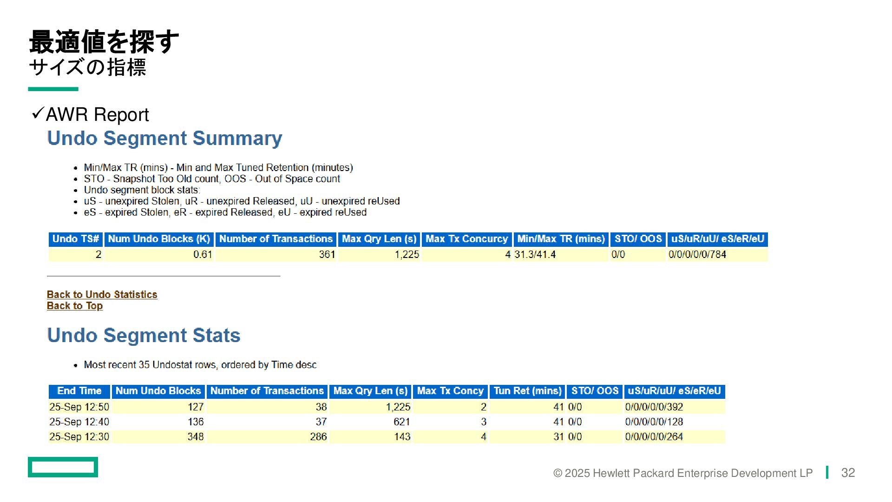The width and height of the screenshot is (892, 502).
Task: Click the Num Undo Blocks (K) header
Action: (x=159, y=239)
